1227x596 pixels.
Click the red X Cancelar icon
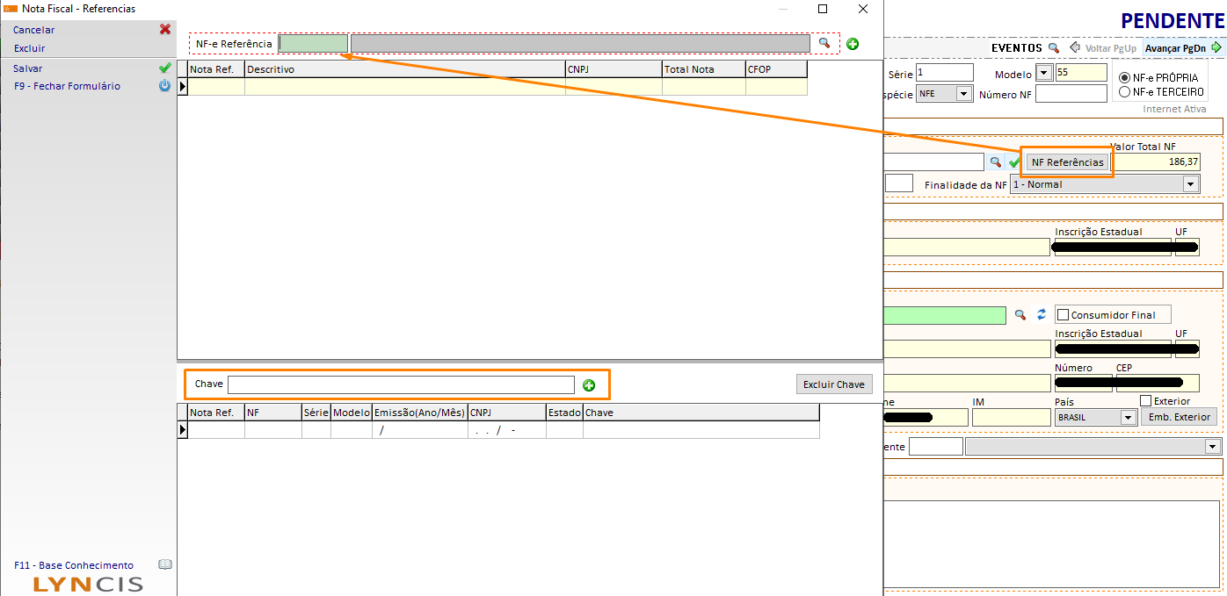coord(165,30)
